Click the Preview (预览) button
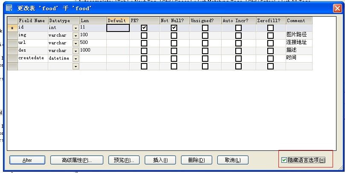 (124, 160)
